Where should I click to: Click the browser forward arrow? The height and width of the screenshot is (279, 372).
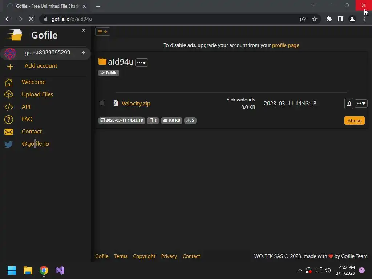(20, 19)
